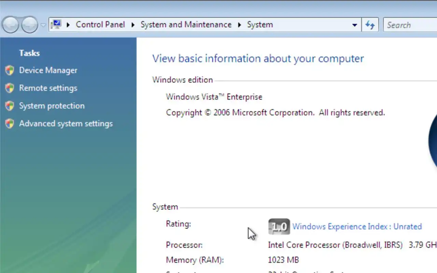This screenshot has width=437, height=273.
Task: Click the Memory (RAM): label
Action: point(195,260)
